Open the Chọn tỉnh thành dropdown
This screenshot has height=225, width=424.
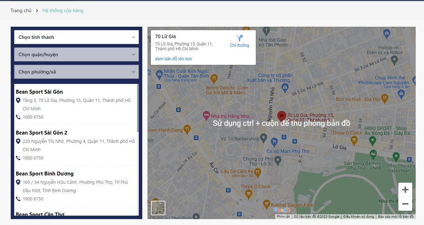click(x=76, y=37)
